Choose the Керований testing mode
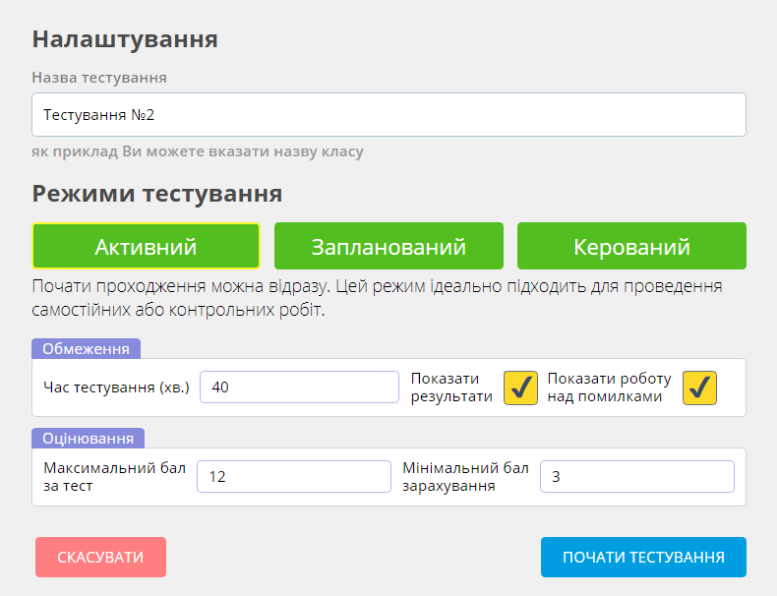This screenshot has width=777, height=596. 631,246
